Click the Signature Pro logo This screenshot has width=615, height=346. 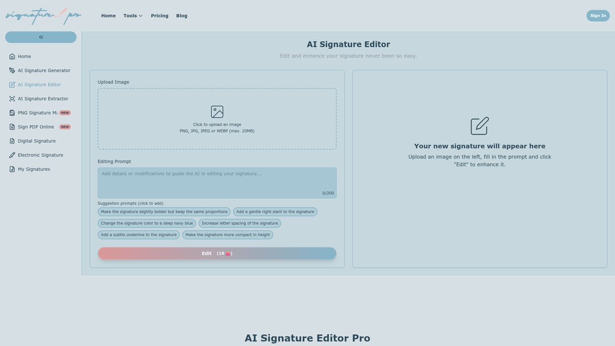[43, 15]
